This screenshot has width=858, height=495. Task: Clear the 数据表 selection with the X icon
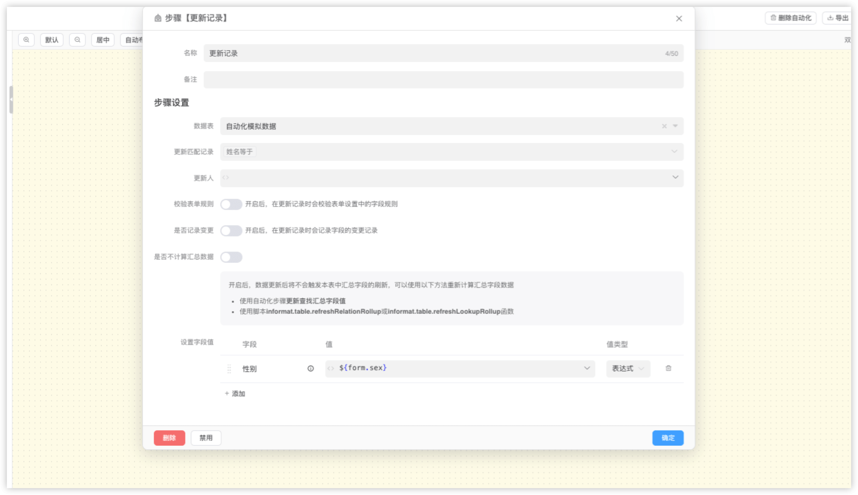[x=664, y=126]
